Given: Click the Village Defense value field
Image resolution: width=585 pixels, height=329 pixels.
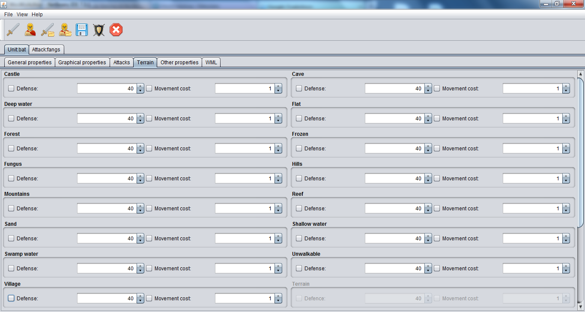Looking at the screenshot, I should pos(107,299).
